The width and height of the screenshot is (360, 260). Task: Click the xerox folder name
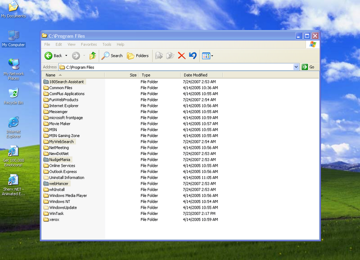point(54,219)
